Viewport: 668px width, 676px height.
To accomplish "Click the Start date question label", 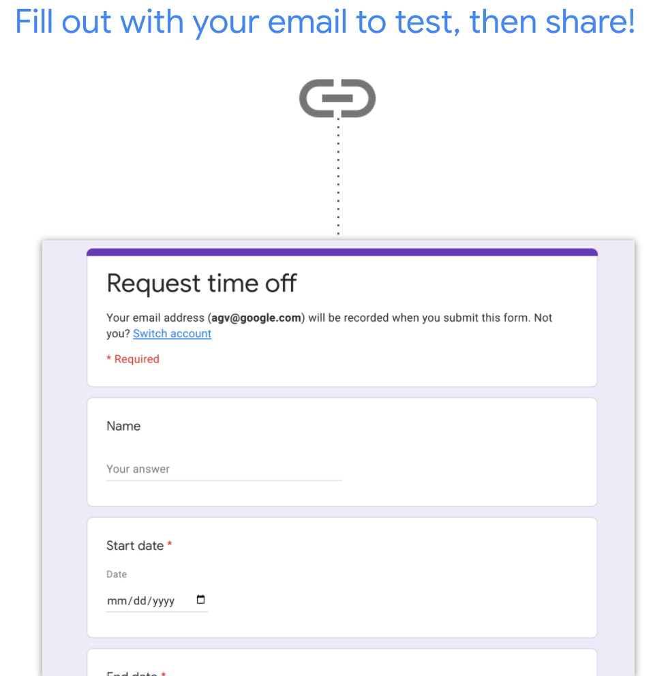I will click(x=135, y=546).
